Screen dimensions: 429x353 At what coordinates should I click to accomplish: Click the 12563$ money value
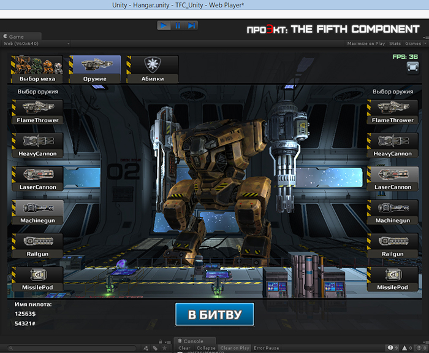(x=25, y=314)
